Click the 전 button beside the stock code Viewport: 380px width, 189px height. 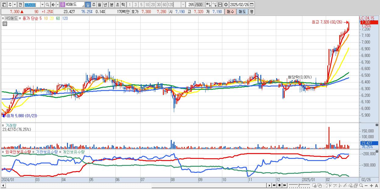coord(20,5)
